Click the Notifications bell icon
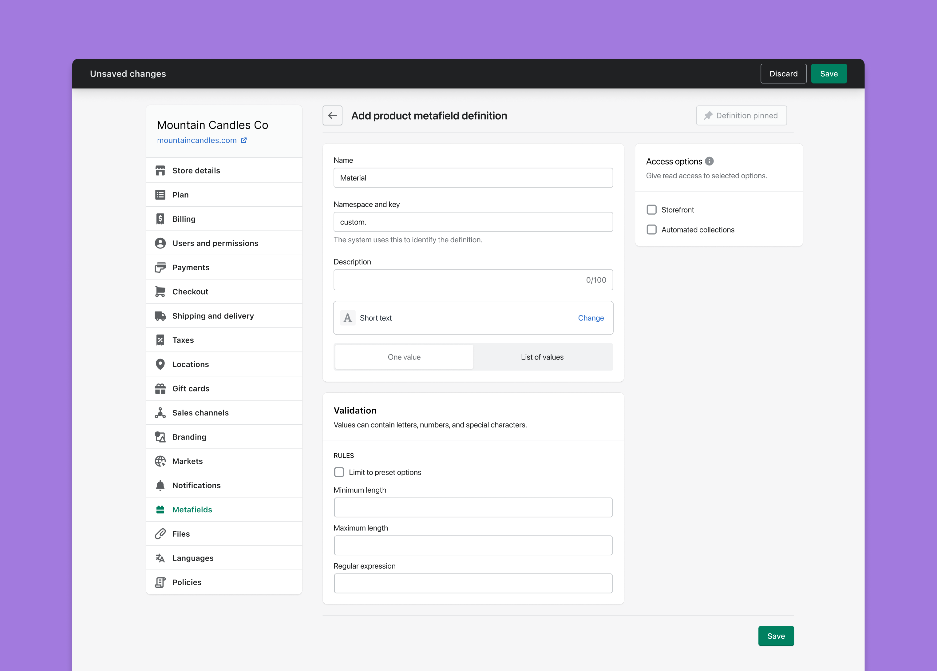The image size is (937, 671). [160, 486]
